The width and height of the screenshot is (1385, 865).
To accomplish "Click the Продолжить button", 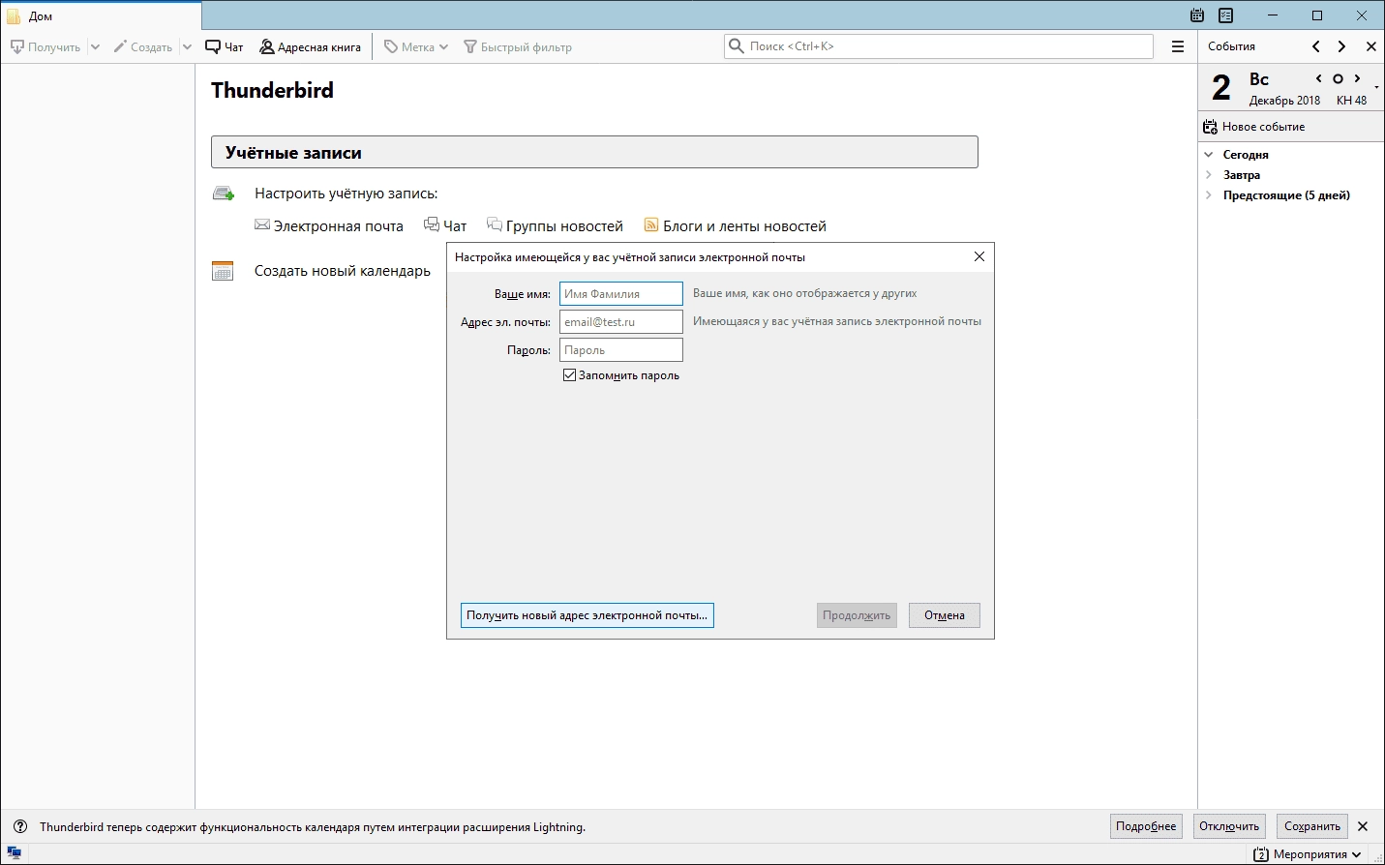I will tap(857, 615).
